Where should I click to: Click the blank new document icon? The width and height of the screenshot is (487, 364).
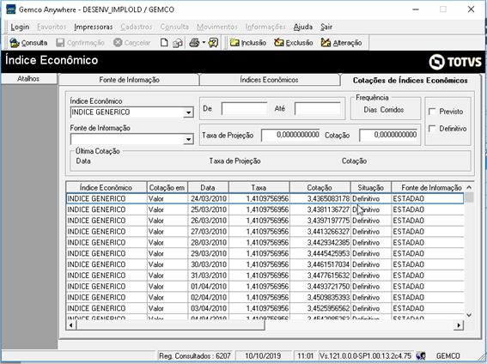coord(164,43)
